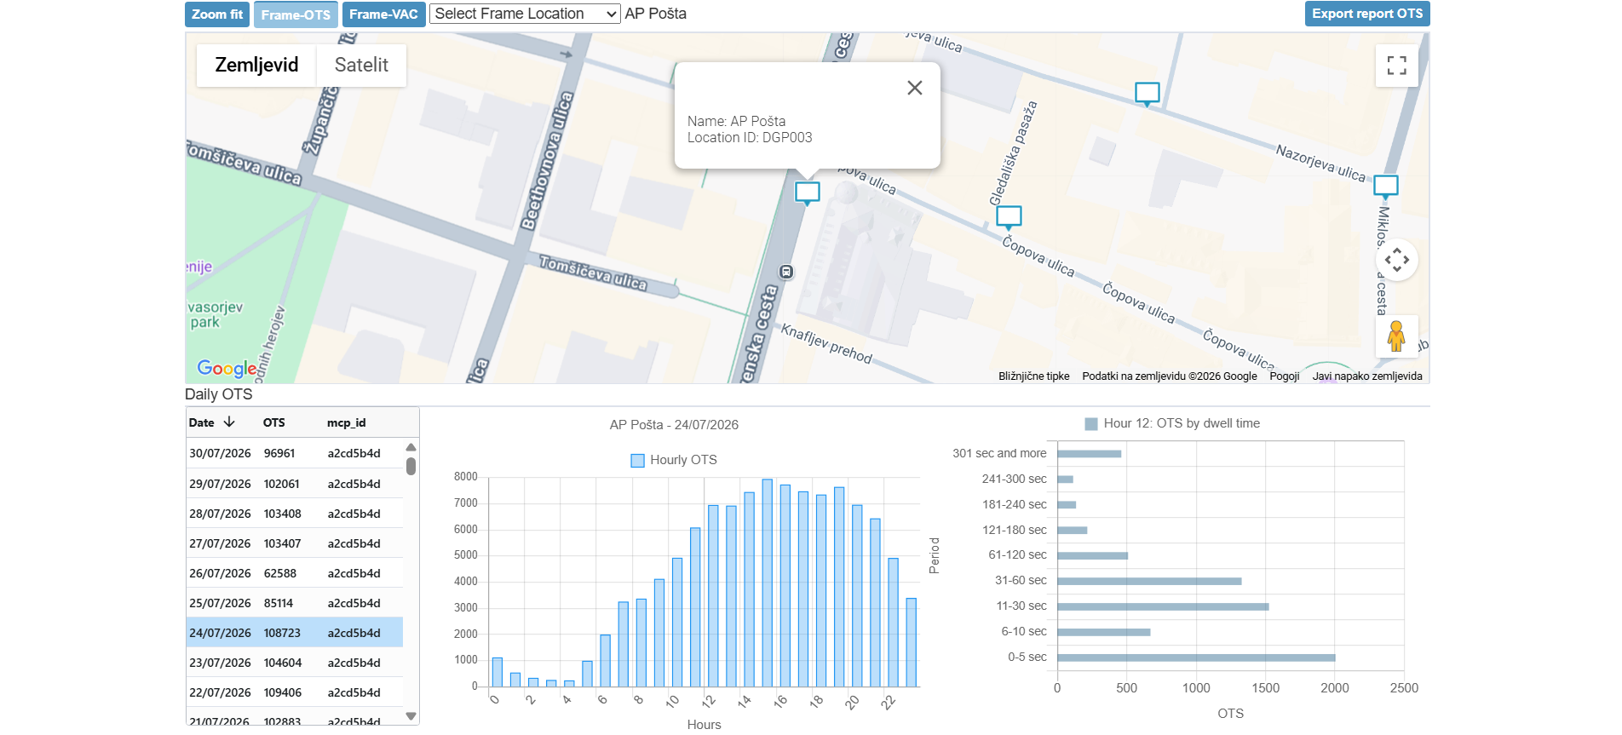Select the 28/07/2026 row
Viewport: 1622px width, 735px height.
295,514
